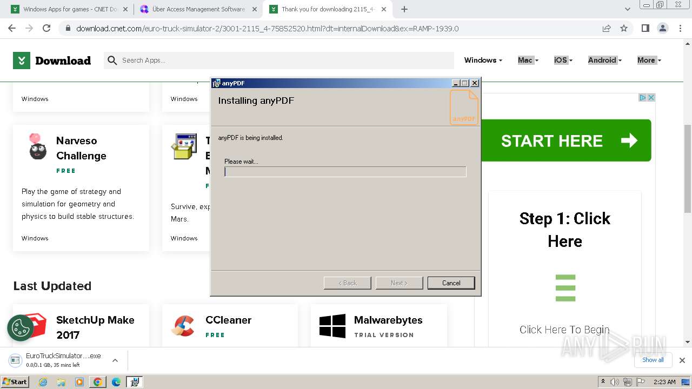Open the Chrome three-dot menu

680,28
